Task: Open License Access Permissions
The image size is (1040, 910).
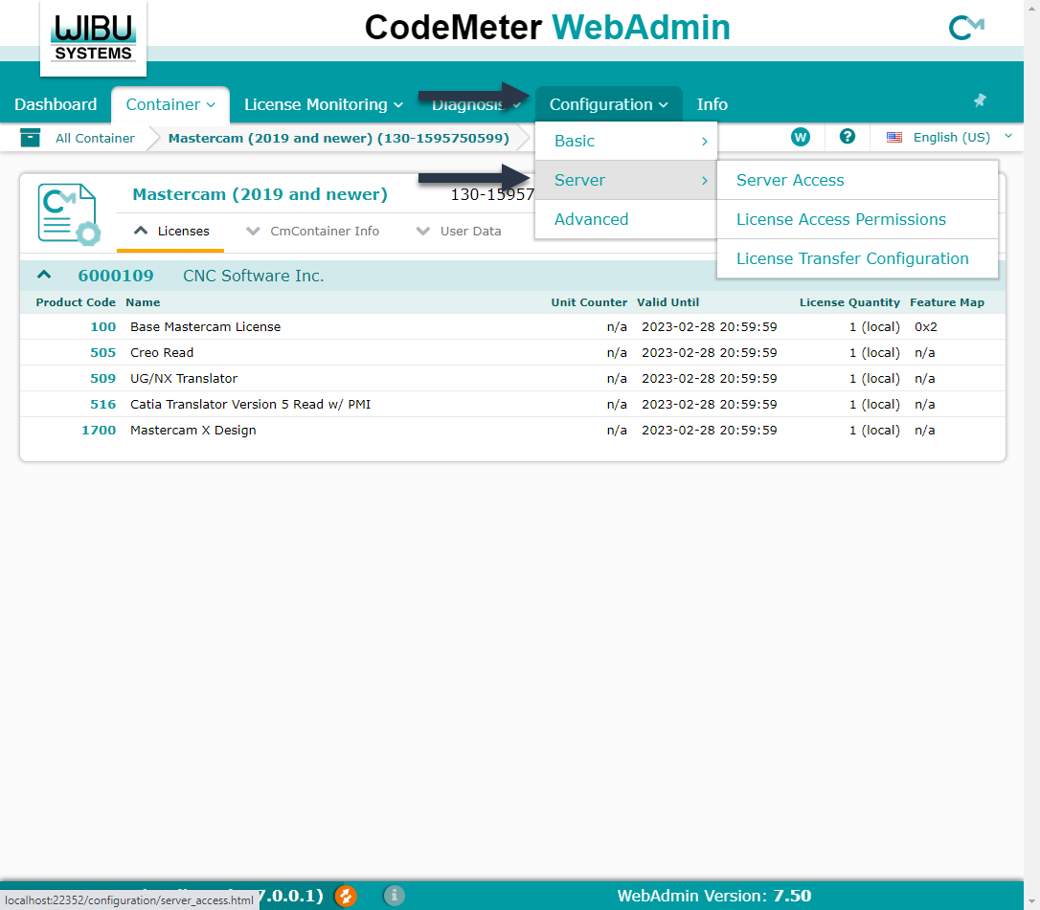Action: [857, 219]
